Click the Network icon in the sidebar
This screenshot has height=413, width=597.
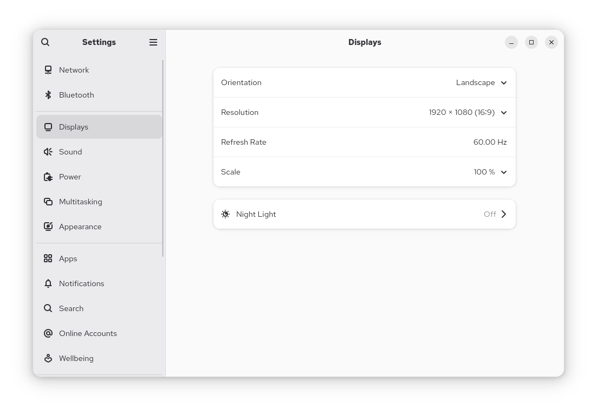pos(48,70)
